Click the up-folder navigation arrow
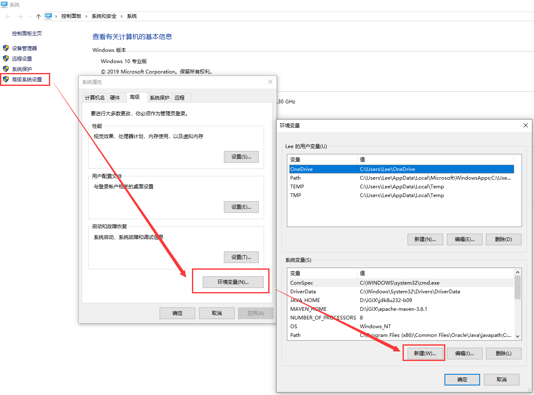This screenshot has height=395, width=534. point(38,16)
